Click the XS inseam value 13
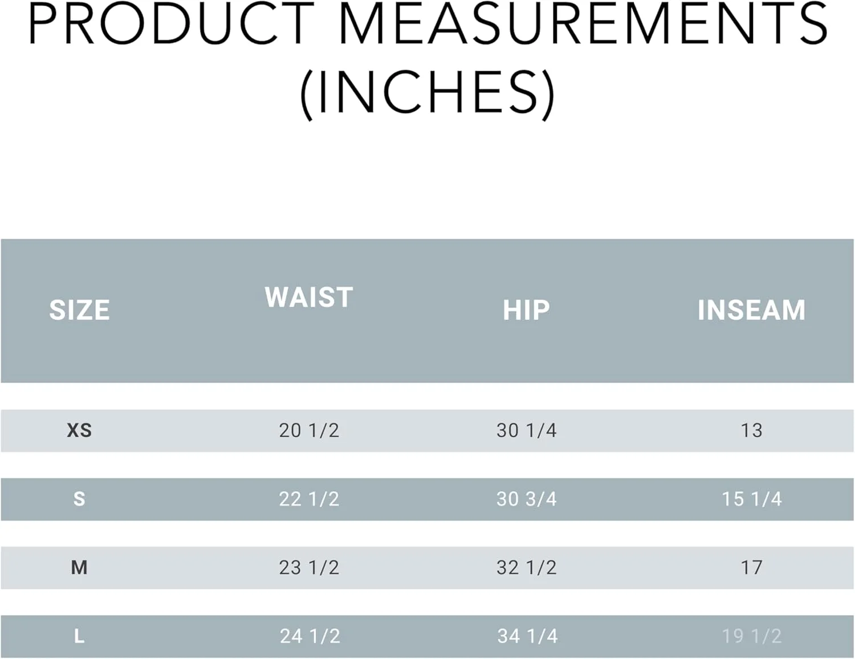This screenshot has height=659, width=855. (751, 430)
